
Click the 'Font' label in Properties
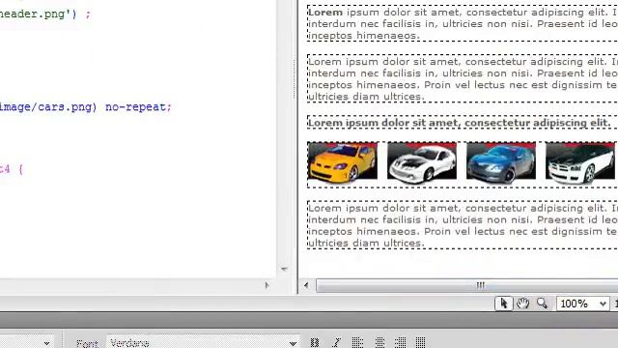pyautogui.click(x=87, y=343)
